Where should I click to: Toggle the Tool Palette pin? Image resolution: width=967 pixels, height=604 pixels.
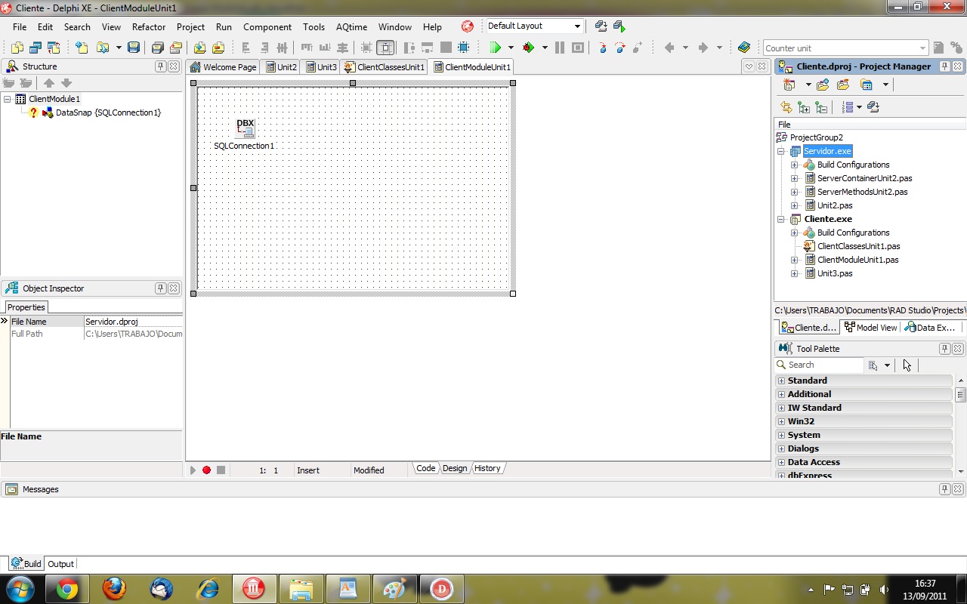point(944,348)
